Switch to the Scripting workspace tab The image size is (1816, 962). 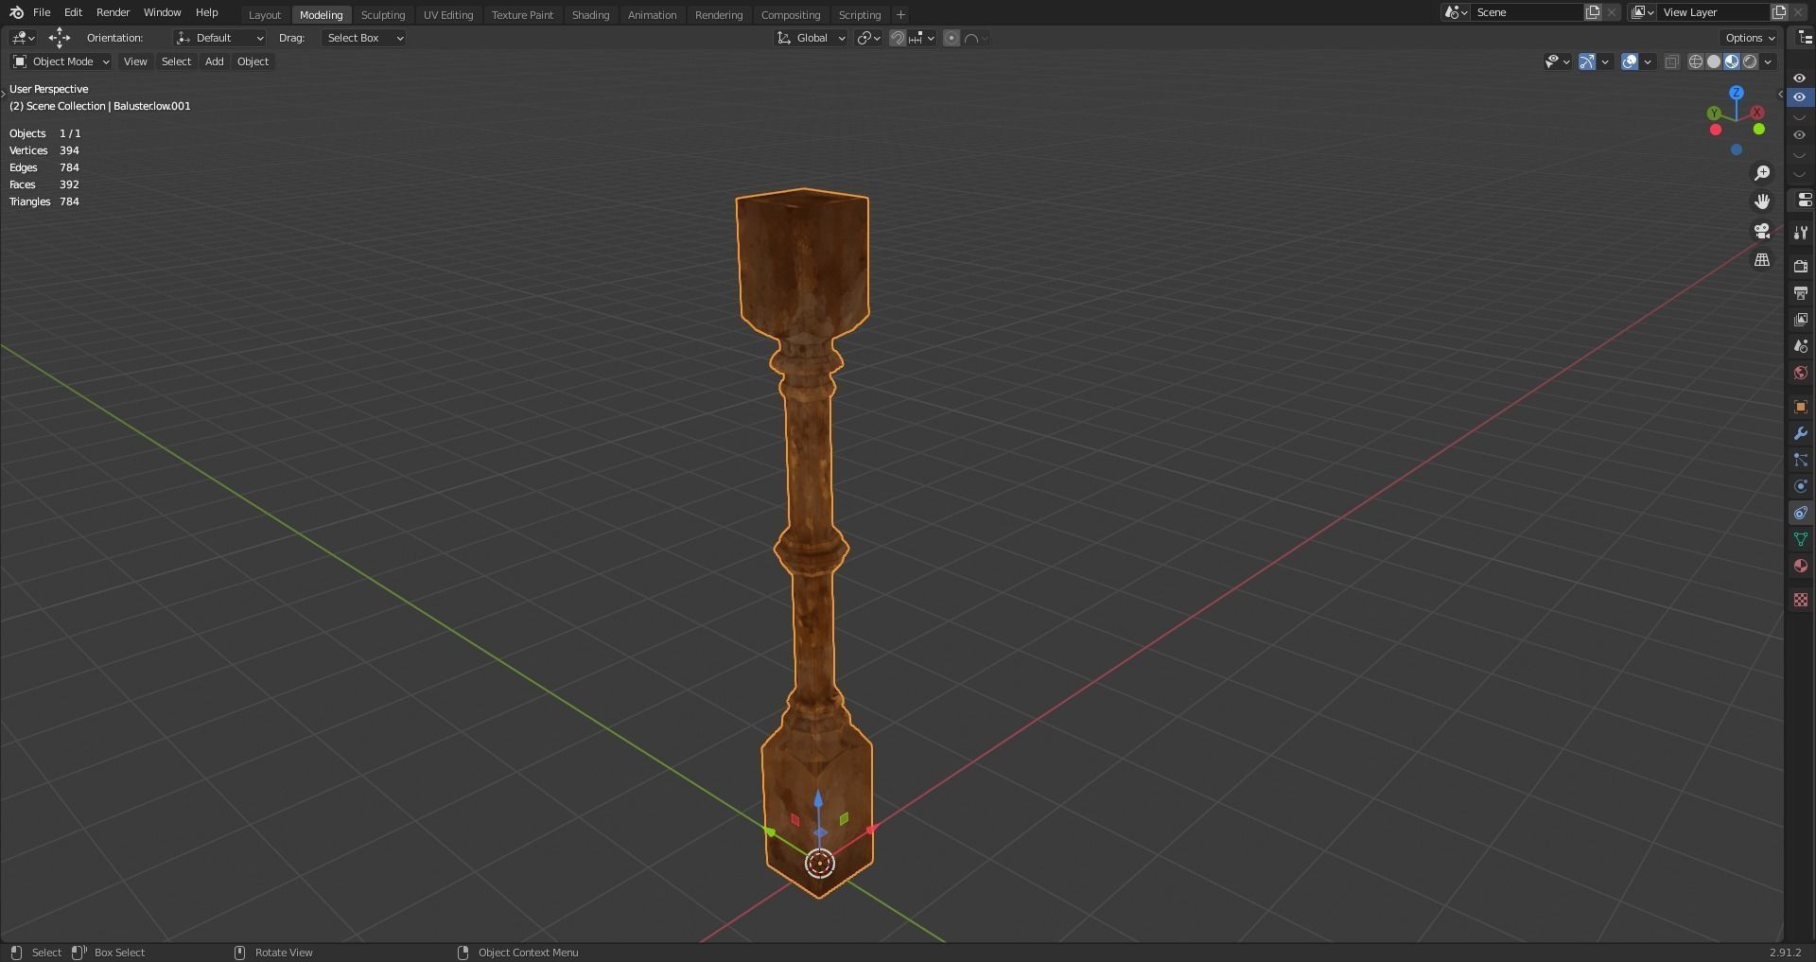pyautogui.click(x=860, y=15)
